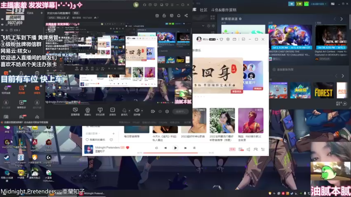Screen dimensions: 351x197
Task: Expand microphone options arrow
Action: click(x=129, y=111)
